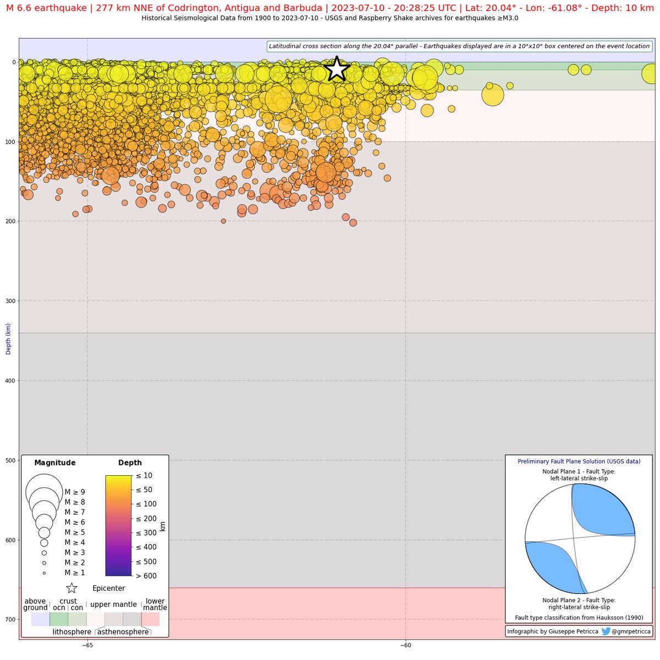Click the '> 600' colorbar label
Screen dimensions: 660x660
tap(146, 576)
